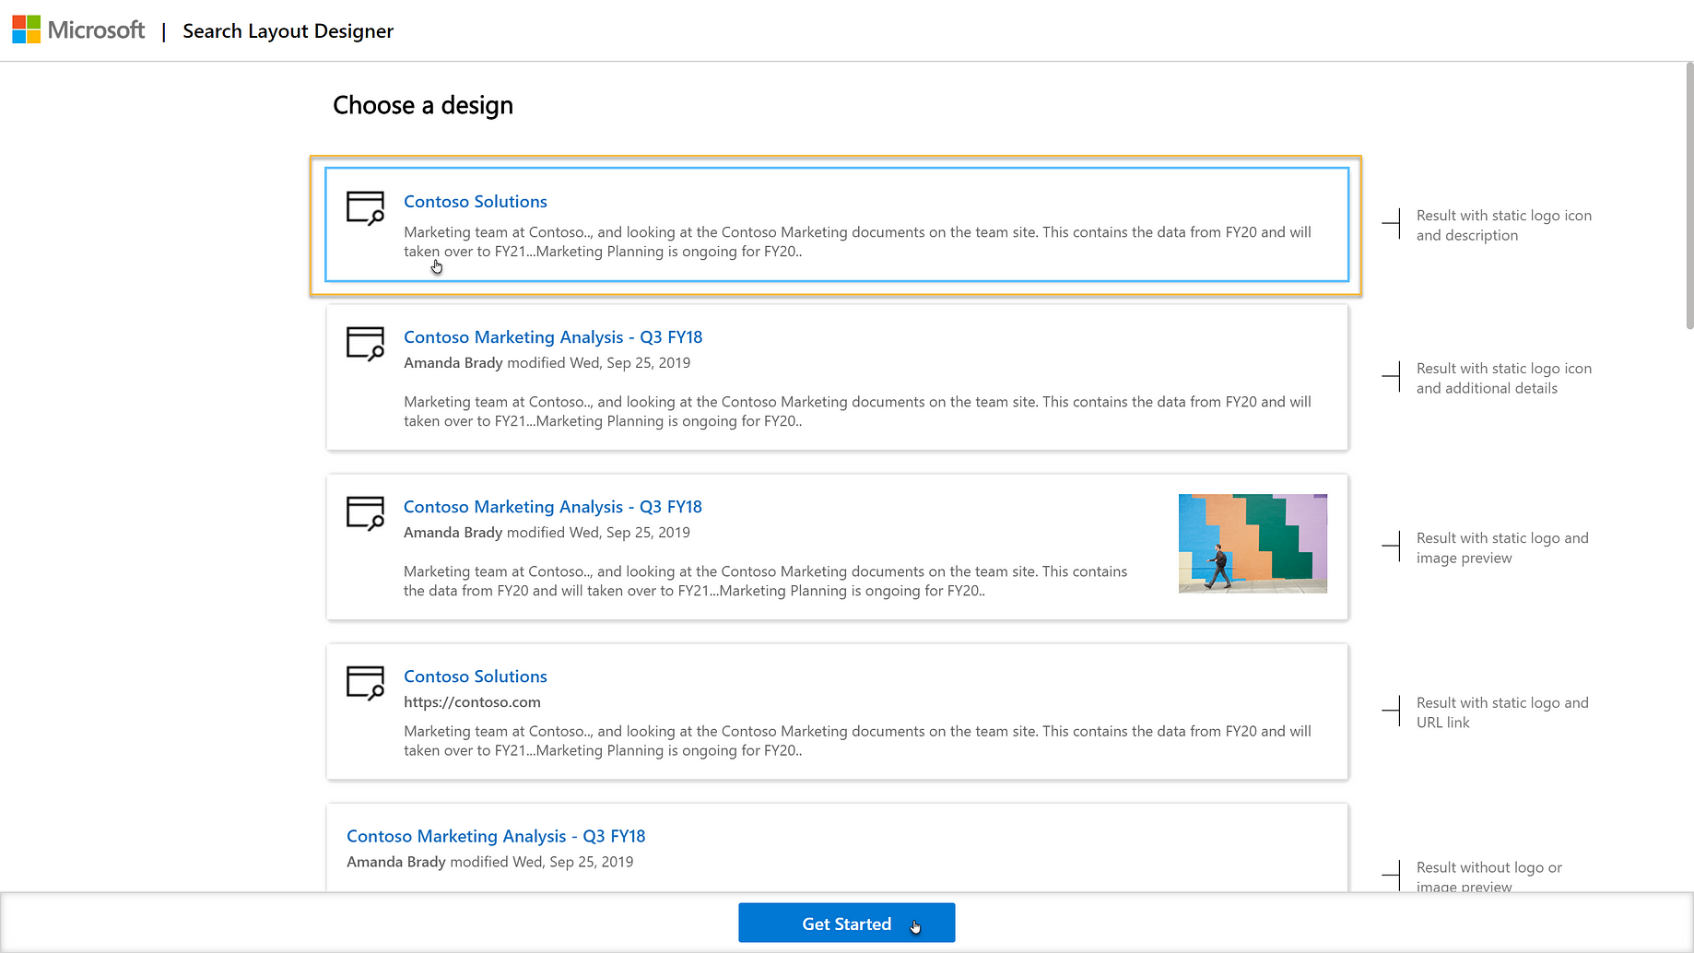Click the 'Result with static logo icon and additional details' label

pos(1504,378)
